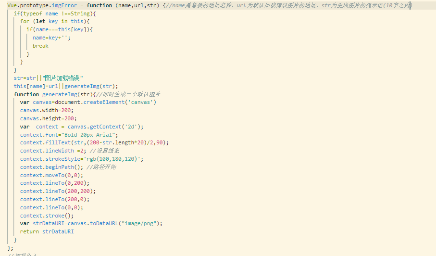Select the 'for (let key in this){' line
The image size is (436, 256).
click(55, 22)
